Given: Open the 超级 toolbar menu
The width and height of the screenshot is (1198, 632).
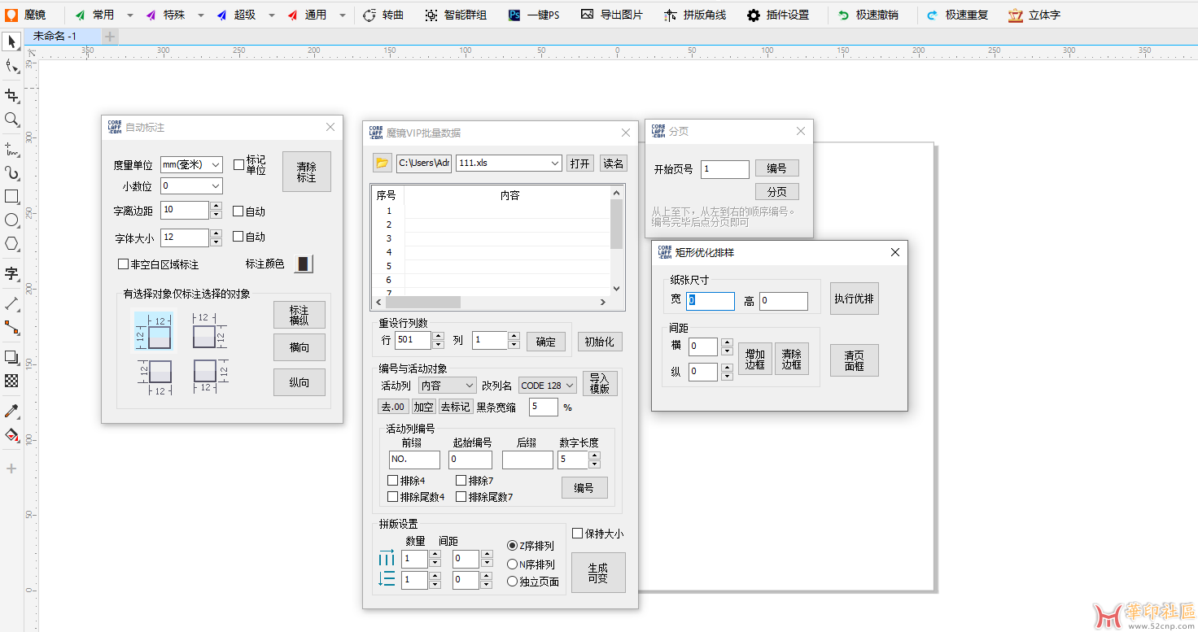Looking at the screenshot, I should click(x=237, y=15).
